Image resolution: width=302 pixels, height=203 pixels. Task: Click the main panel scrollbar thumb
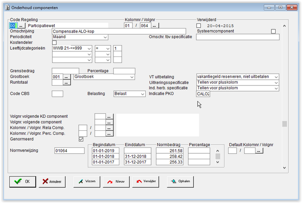point(284,124)
